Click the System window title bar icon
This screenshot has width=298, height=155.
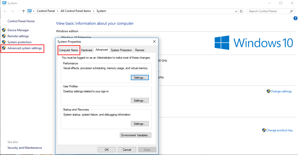coord(4,3)
